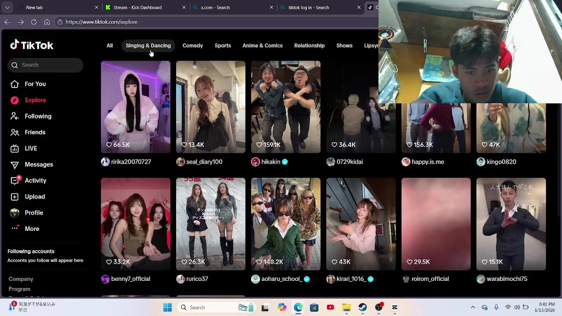Image resolution: width=562 pixels, height=316 pixels.
Task: Select the Singing & Dancing category
Action: point(148,46)
